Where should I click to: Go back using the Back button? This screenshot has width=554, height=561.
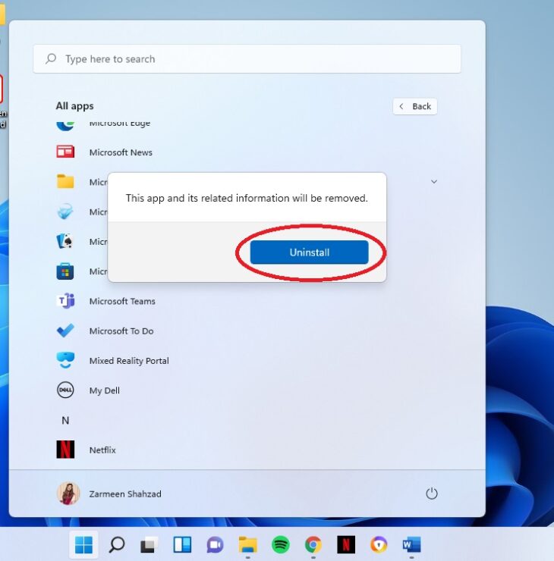(x=414, y=106)
